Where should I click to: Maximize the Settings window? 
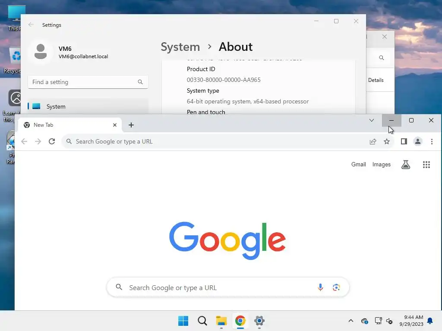click(x=336, y=21)
